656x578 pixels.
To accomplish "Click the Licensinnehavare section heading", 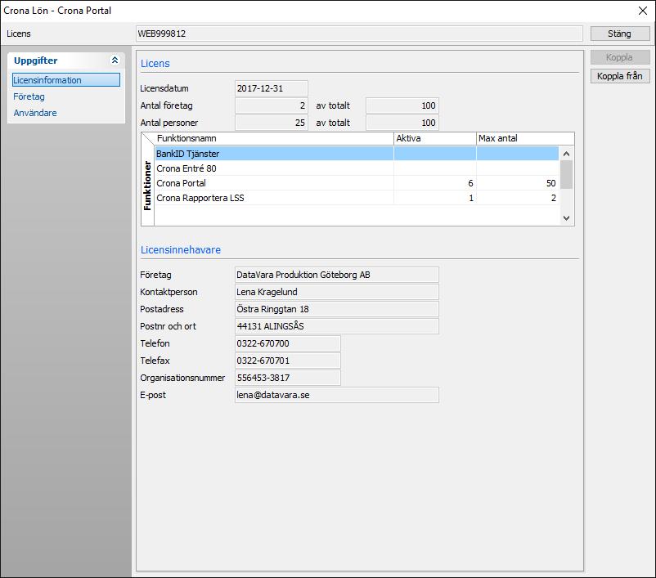I will [181, 249].
